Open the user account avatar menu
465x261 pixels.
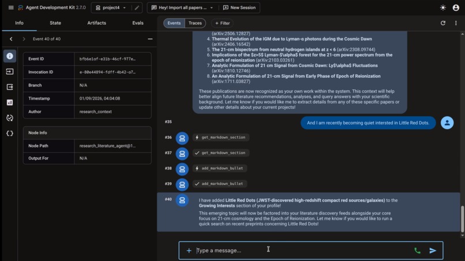pyautogui.click(x=456, y=7)
